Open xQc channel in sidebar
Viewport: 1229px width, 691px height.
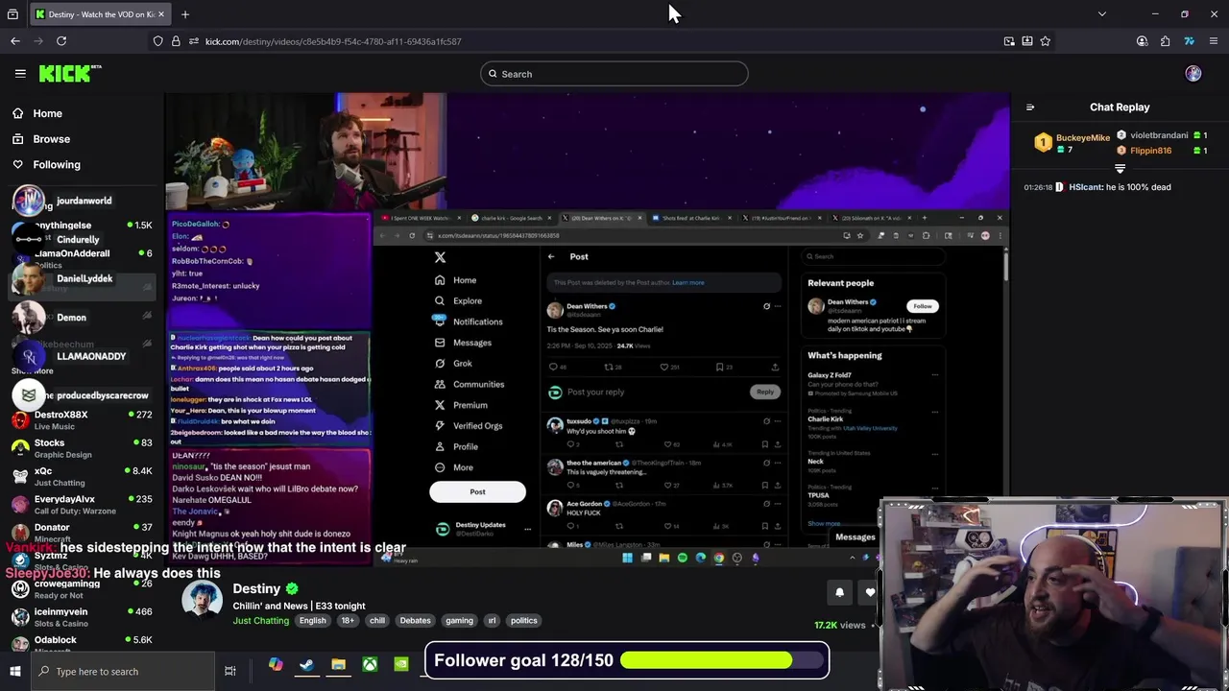pos(82,476)
